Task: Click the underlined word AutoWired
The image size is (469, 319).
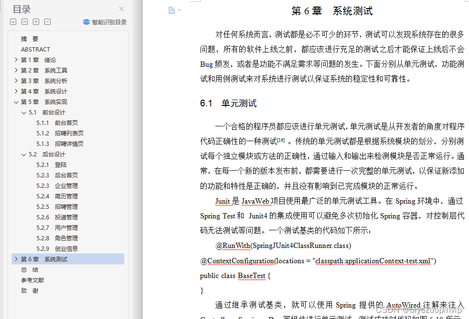Action: (x=403, y=305)
